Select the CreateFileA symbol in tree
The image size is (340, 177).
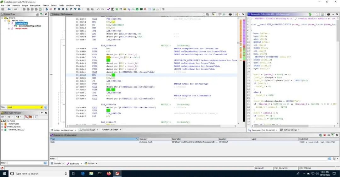point(21,23)
